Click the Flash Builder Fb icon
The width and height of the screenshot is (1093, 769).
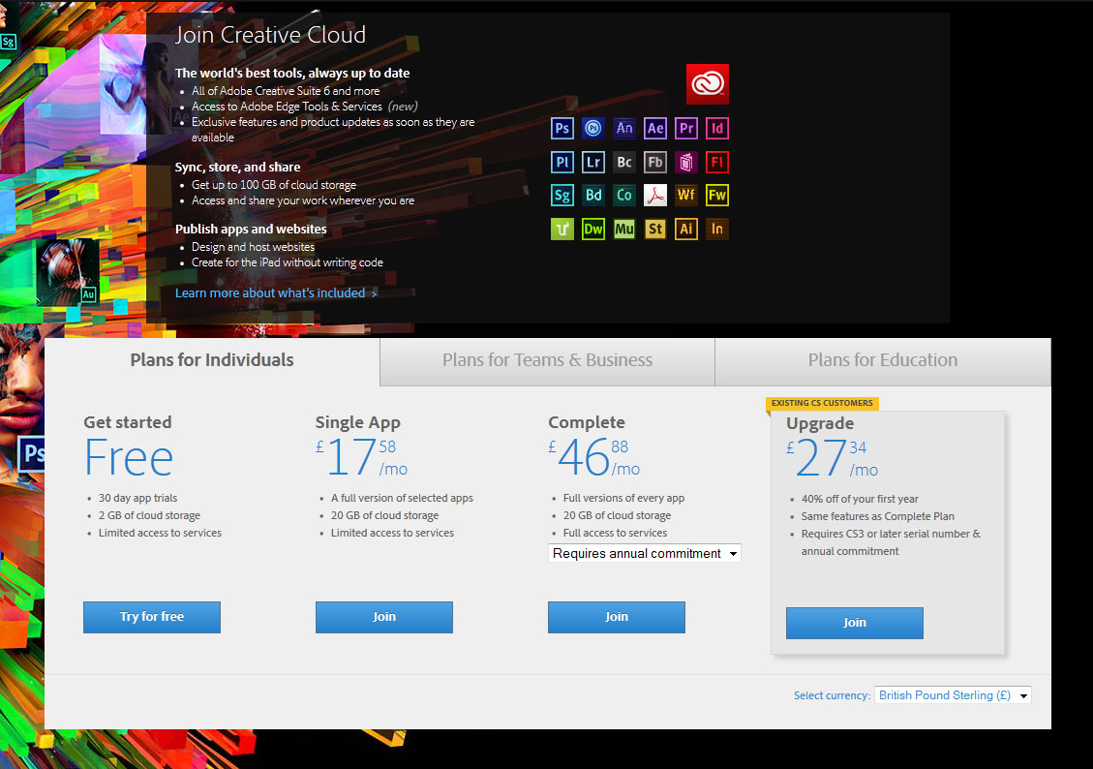coord(655,163)
